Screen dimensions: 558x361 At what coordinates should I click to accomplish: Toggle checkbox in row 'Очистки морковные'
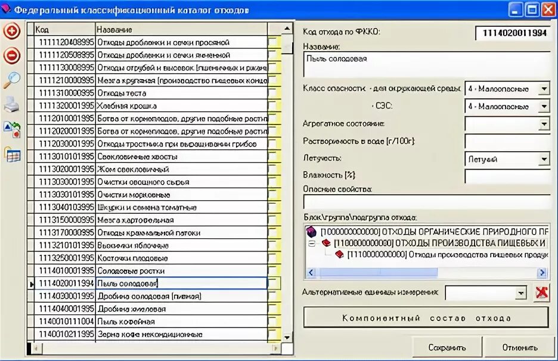[x=274, y=195]
